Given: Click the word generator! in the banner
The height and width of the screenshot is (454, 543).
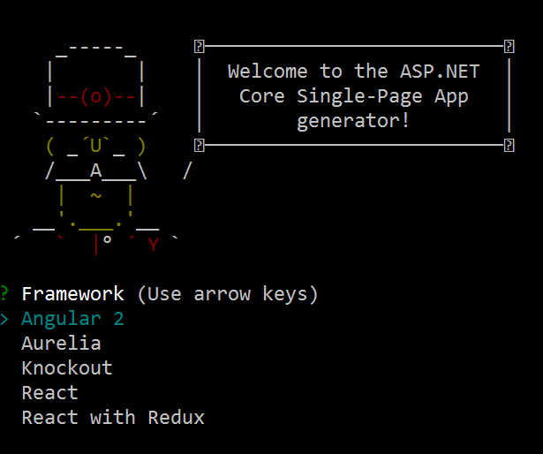Looking at the screenshot, I should tap(353, 121).
